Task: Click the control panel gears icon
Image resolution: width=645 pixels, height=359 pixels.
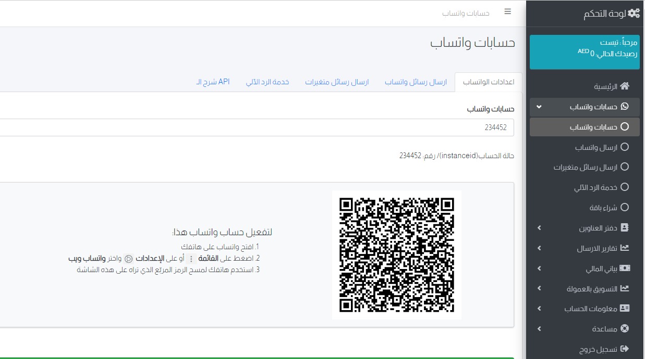Action: (x=634, y=14)
